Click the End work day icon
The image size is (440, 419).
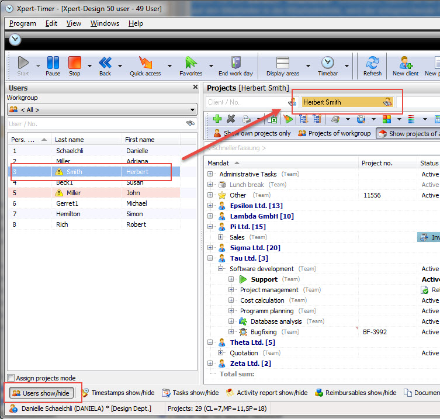[235, 63]
